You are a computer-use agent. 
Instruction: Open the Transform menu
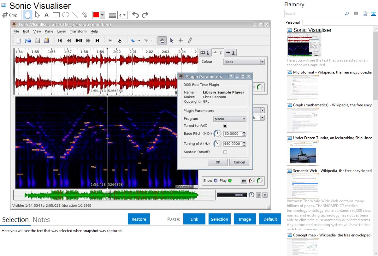[78, 31]
